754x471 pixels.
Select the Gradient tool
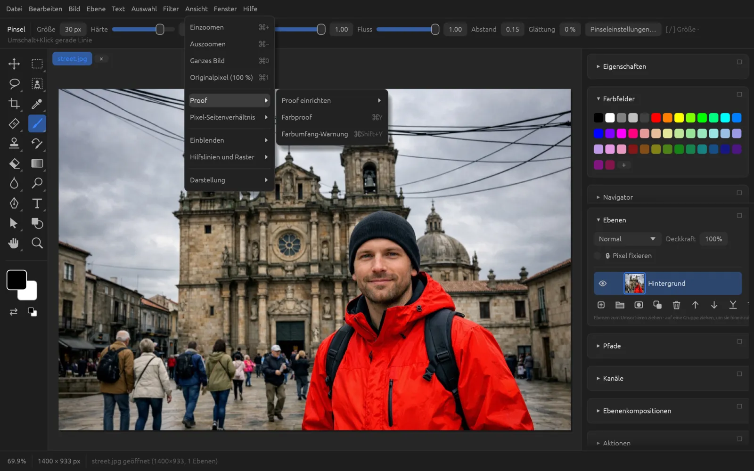pyautogui.click(x=37, y=163)
